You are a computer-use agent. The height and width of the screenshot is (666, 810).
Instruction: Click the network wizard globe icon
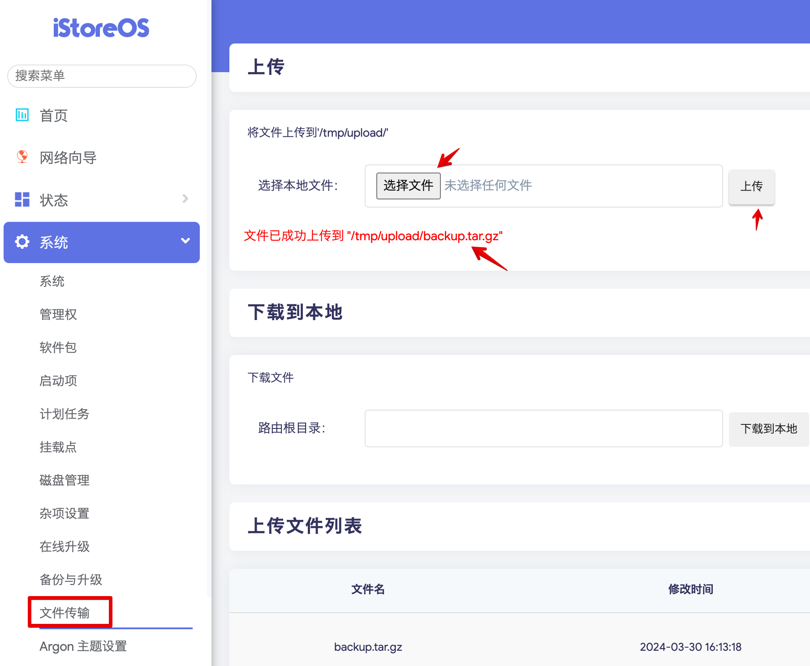[x=22, y=157]
